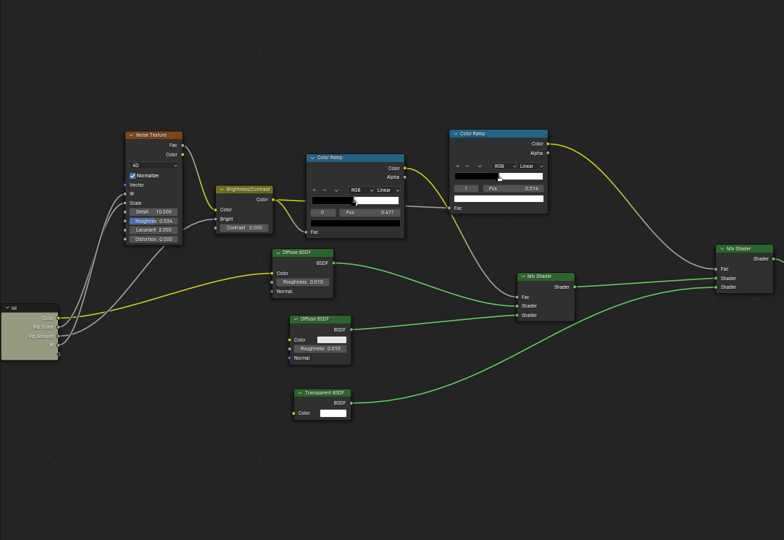
Task: Click the black stop color bar under Pos 0.477
Action: point(355,224)
